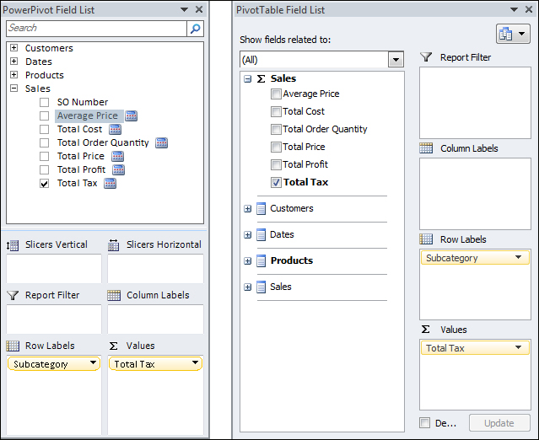The width and height of the screenshot is (539, 440).
Task: Uncheck Total Tax in PivotTable Field List
Action: click(x=276, y=182)
